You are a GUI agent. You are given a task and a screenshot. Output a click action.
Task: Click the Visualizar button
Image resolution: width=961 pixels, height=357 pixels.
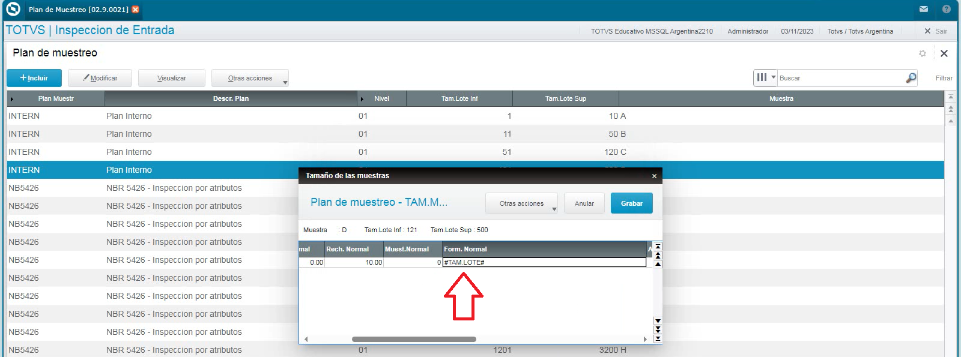point(172,78)
